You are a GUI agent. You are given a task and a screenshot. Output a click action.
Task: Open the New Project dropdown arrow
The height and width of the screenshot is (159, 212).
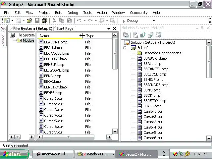point(12,21)
